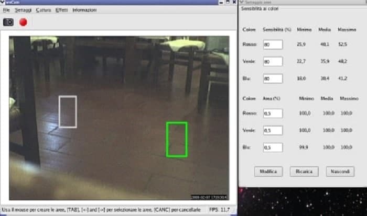Open the window menu icon in the main title bar
Screen dimensions: 367x216
click(3, 3)
